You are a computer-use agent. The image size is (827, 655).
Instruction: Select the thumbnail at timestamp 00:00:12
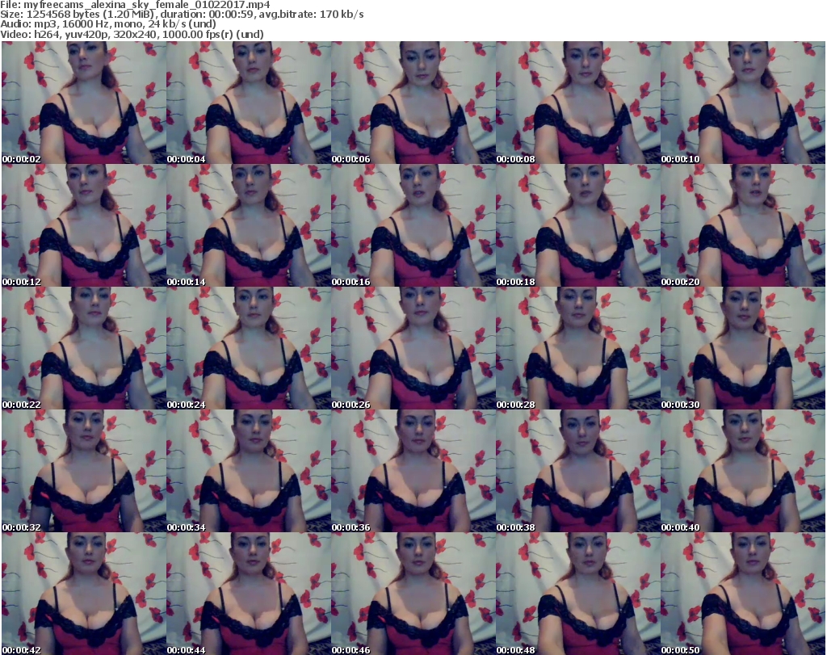(x=84, y=225)
